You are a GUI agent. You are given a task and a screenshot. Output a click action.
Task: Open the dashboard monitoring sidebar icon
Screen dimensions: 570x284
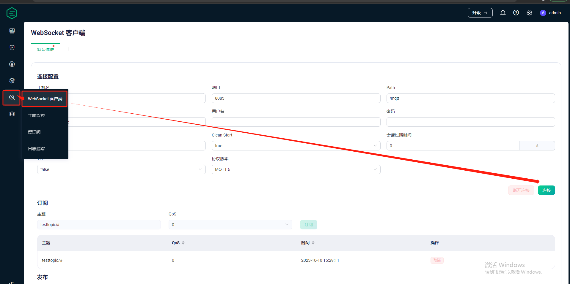pos(12,31)
